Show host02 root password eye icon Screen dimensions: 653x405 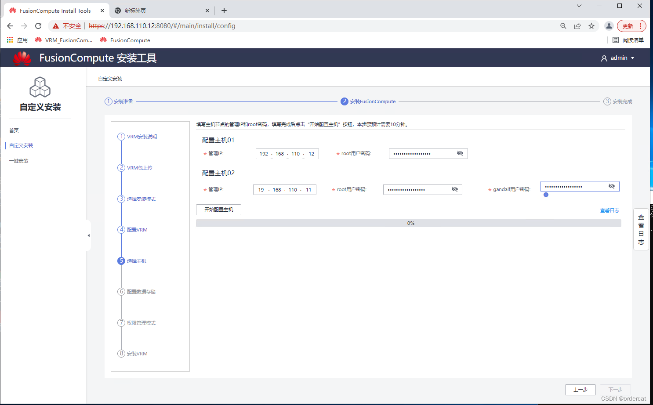pyautogui.click(x=455, y=189)
